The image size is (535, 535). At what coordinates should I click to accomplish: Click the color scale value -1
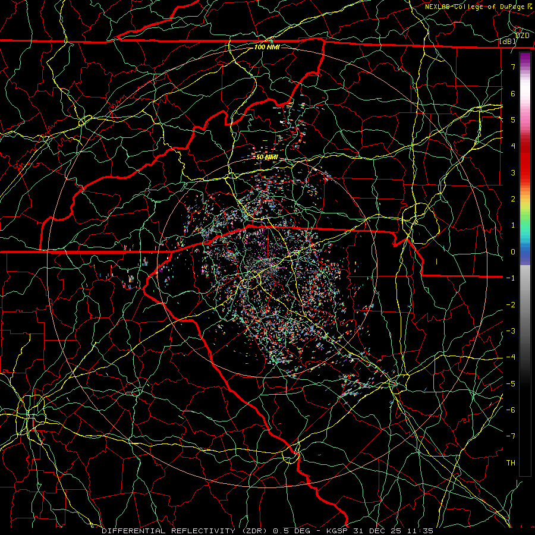point(511,278)
